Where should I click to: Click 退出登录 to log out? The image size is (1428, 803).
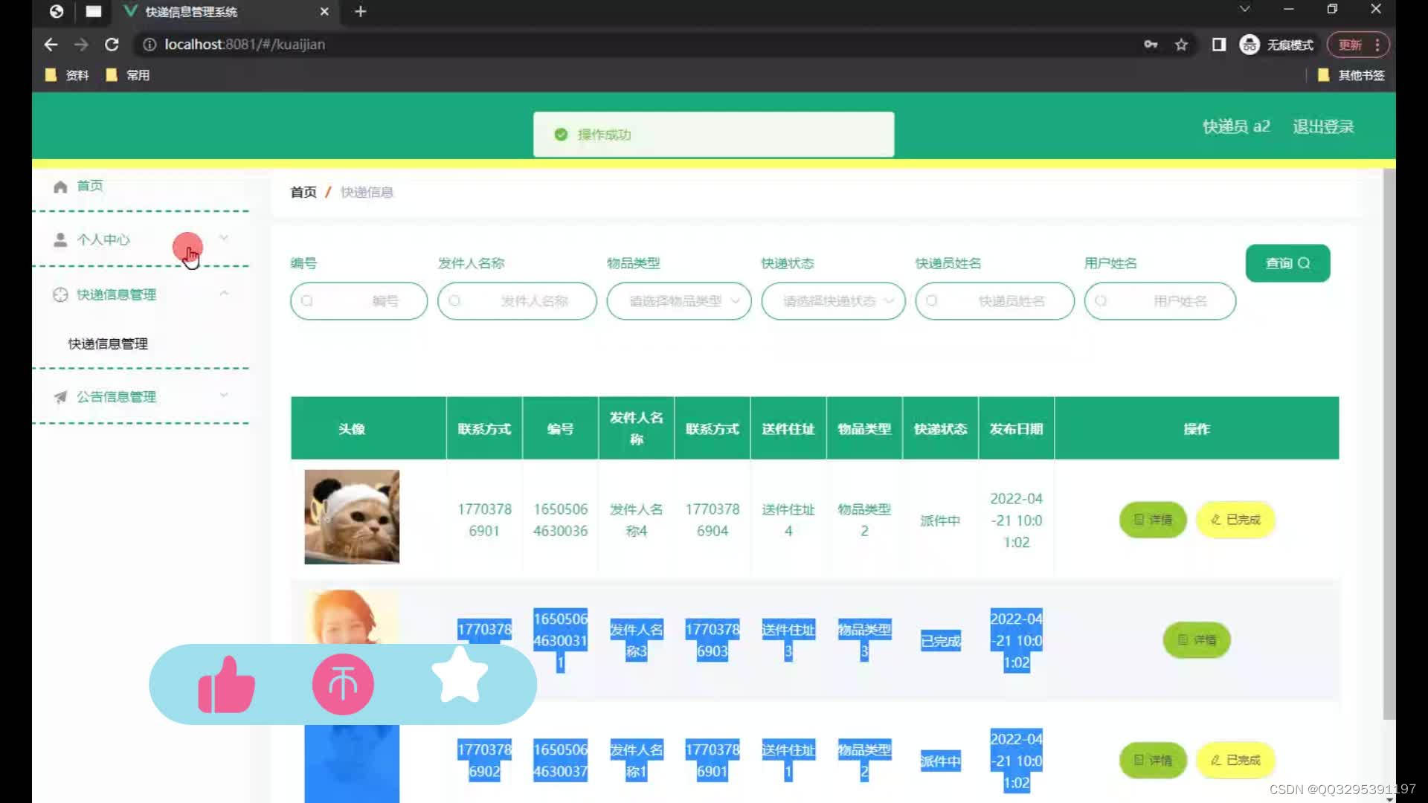[x=1323, y=126]
